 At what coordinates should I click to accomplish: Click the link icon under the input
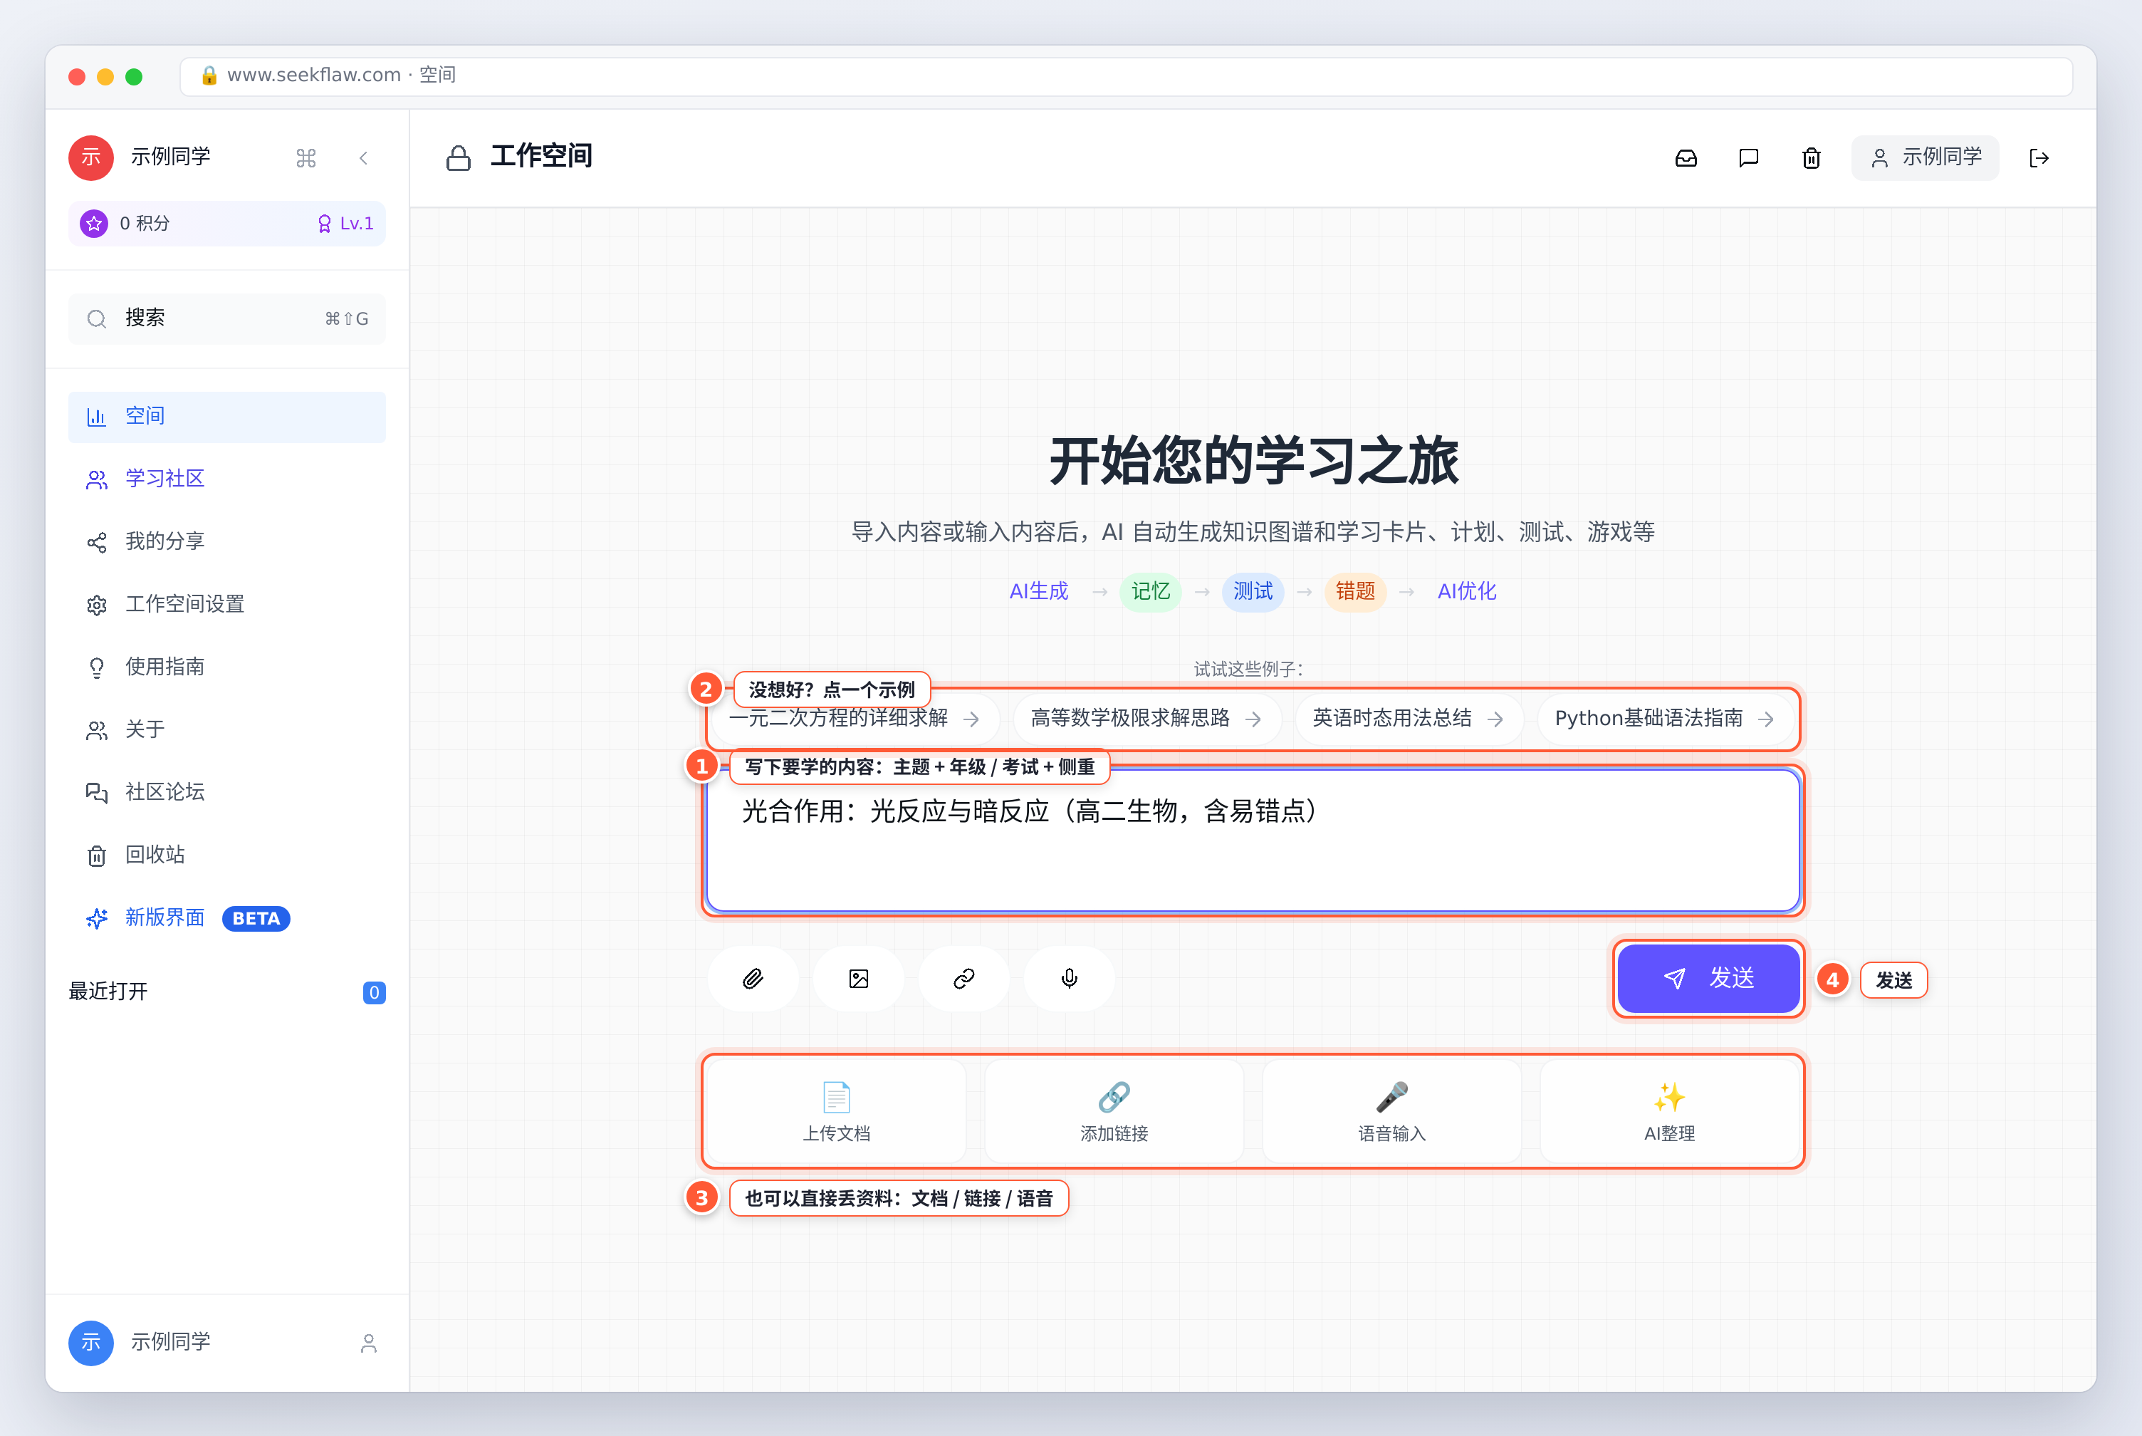pos(964,979)
